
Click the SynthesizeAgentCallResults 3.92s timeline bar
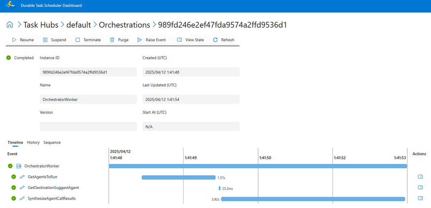click(x=313, y=199)
